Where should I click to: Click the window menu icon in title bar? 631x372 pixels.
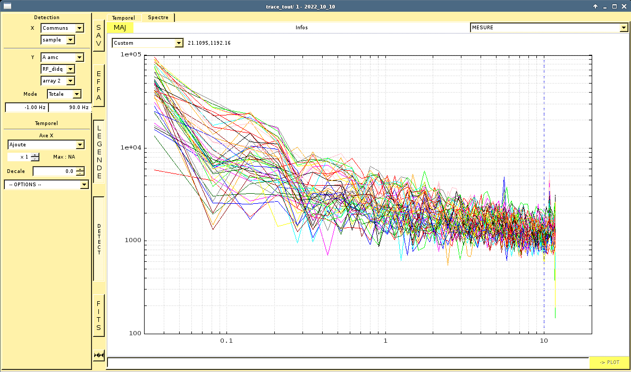pyautogui.click(x=7, y=6)
